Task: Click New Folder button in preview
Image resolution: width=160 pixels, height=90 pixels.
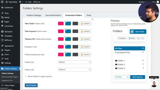Action: coord(138,32)
